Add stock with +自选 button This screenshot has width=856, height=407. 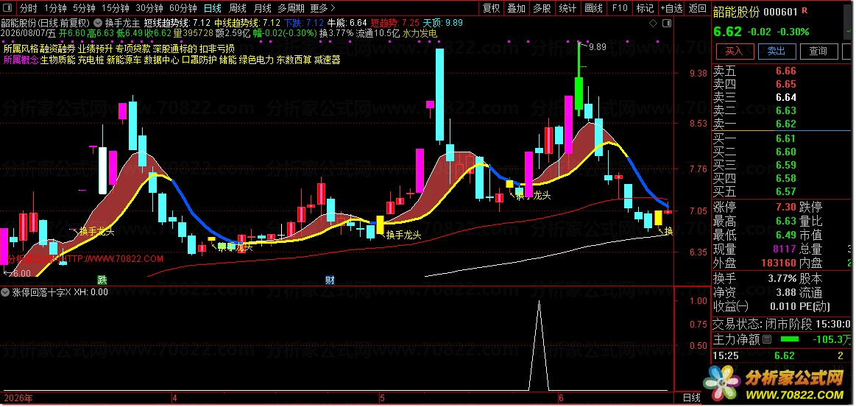point(671,8)
